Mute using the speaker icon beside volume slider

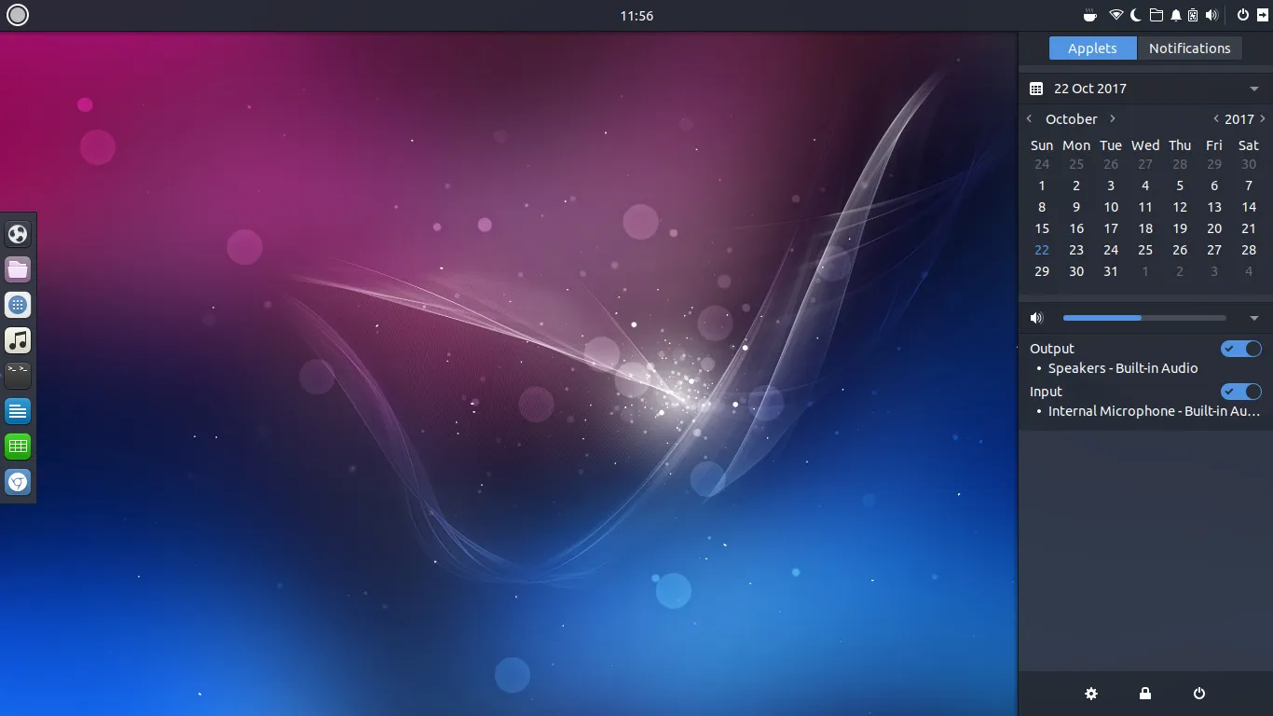(x=1036, y=318)
